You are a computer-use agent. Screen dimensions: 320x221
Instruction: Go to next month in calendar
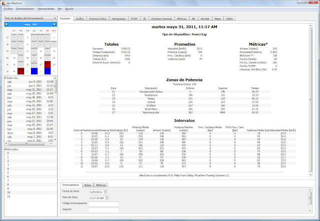54,24
